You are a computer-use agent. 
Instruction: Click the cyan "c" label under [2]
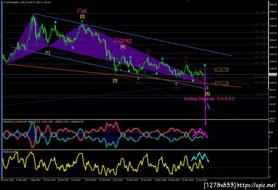point(82,21)
